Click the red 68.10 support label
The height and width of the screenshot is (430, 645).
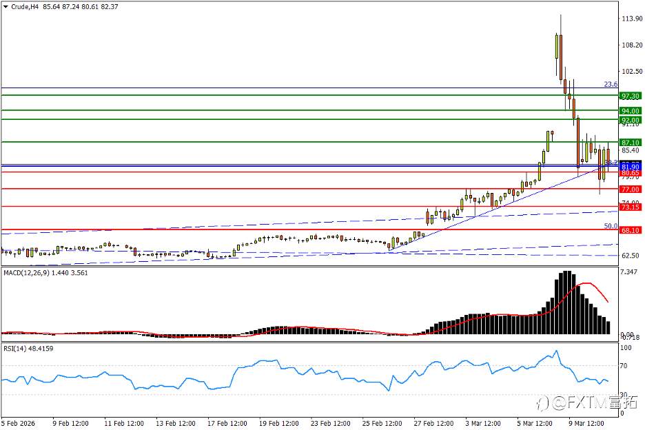631,230
